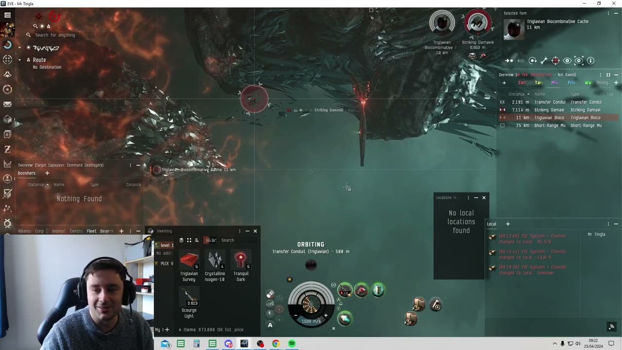Add new channel in Local chat window
Viewport: 622px width, 350px height.
coord(508,224)
